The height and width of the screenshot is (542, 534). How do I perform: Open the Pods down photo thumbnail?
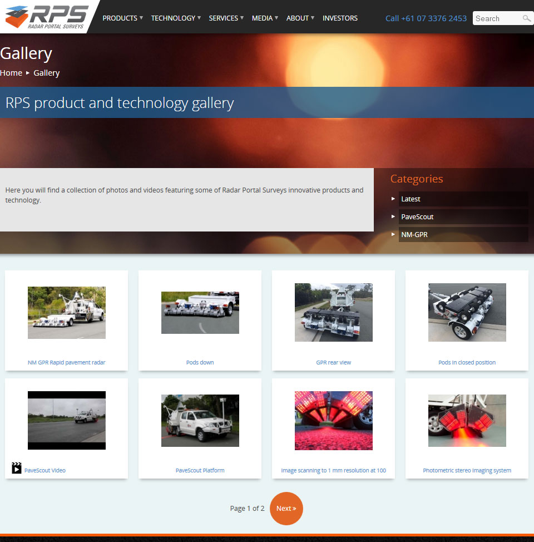click(x=200, y=313)
